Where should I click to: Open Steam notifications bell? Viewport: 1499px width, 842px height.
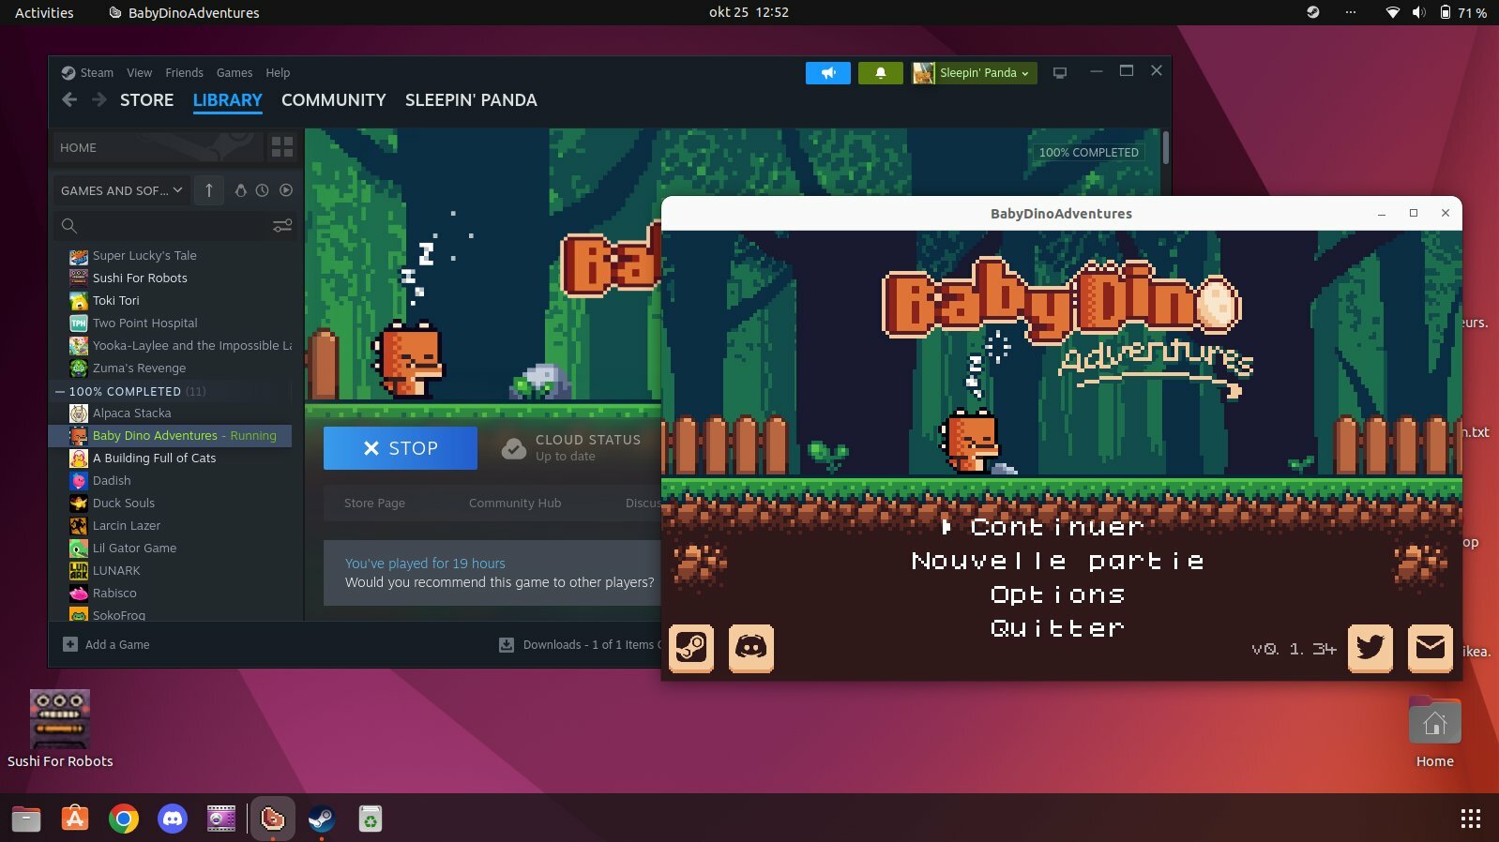coord(880,73)
